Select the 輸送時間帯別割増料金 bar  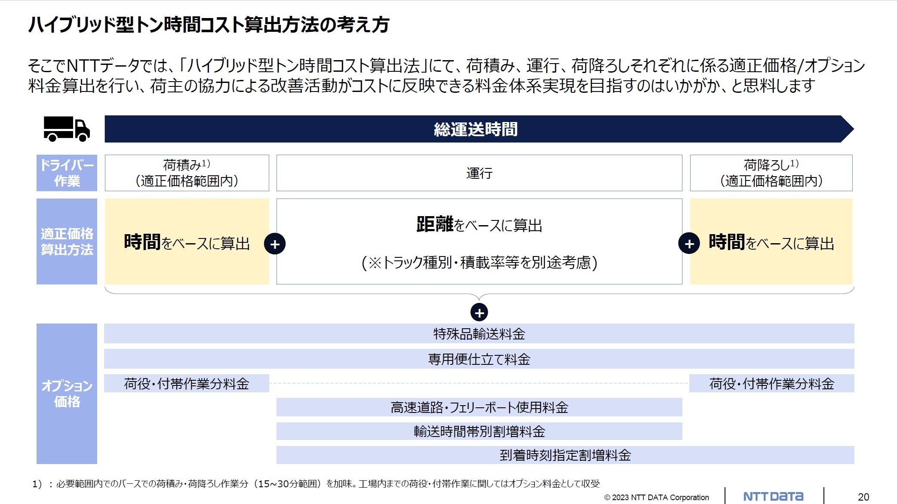click(479, 431)
